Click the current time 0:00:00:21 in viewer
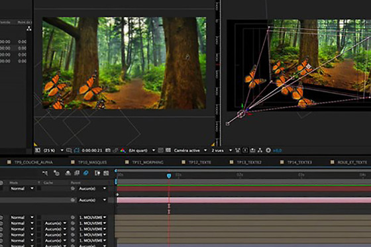The image size is (371, 247). click(x=92, y=150)
